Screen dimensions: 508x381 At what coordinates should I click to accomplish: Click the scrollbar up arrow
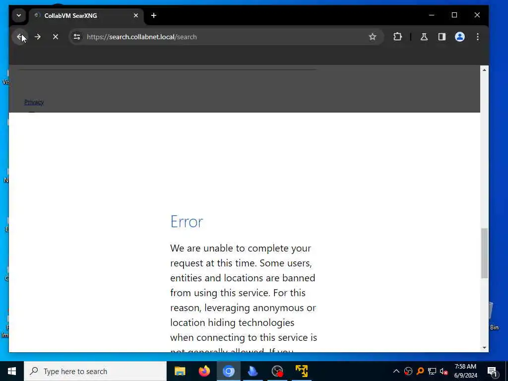(484, 70)
